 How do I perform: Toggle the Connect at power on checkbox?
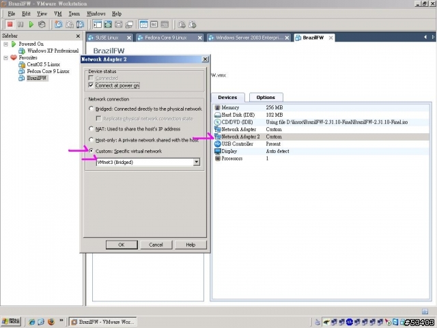coord(91,85)
